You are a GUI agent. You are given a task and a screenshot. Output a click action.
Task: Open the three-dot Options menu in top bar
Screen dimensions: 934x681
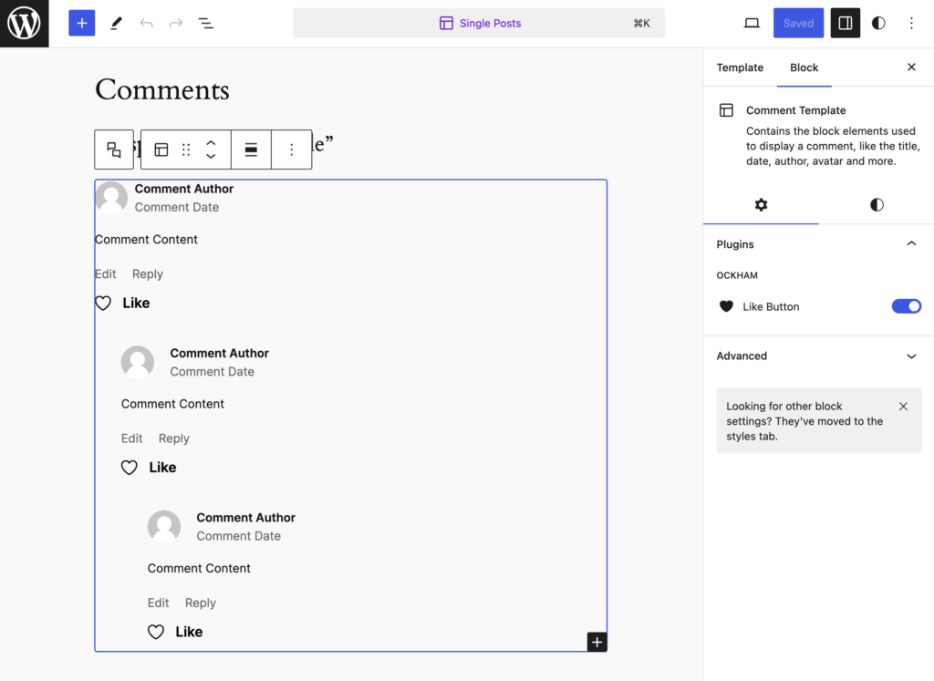[x=911, y=24]
